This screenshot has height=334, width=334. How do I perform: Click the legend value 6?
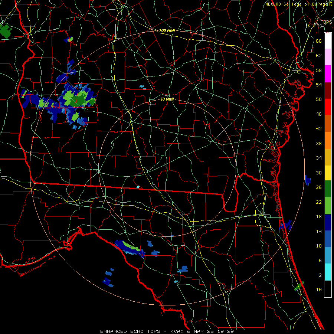point(320,261)
